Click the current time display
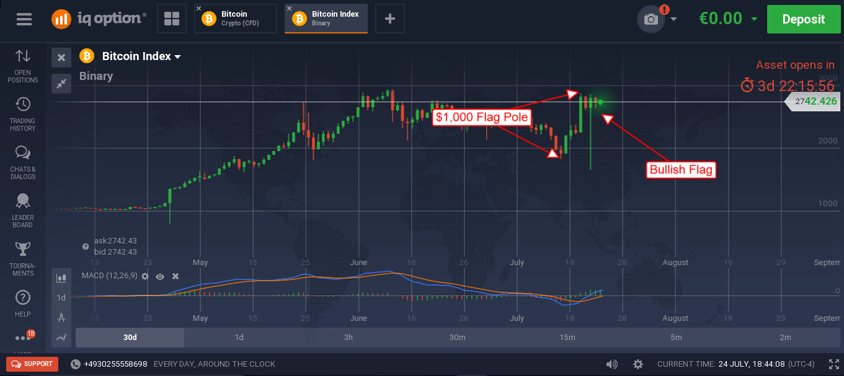The image size is (844, 376). pyautogui.click(x=735, y=364)
